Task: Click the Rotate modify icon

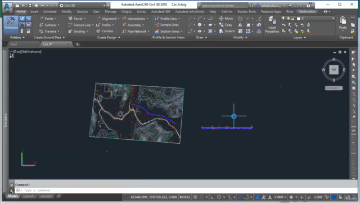Action: [x=240, y=19]
